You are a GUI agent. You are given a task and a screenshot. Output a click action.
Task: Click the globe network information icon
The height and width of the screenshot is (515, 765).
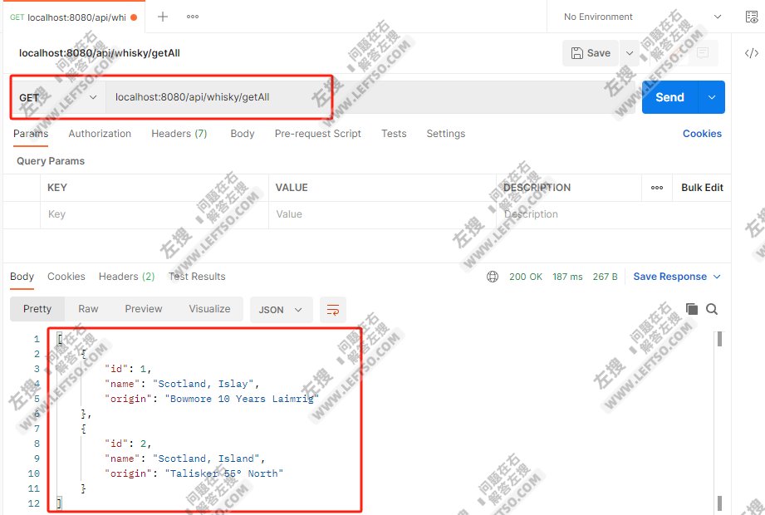(493, 277)
